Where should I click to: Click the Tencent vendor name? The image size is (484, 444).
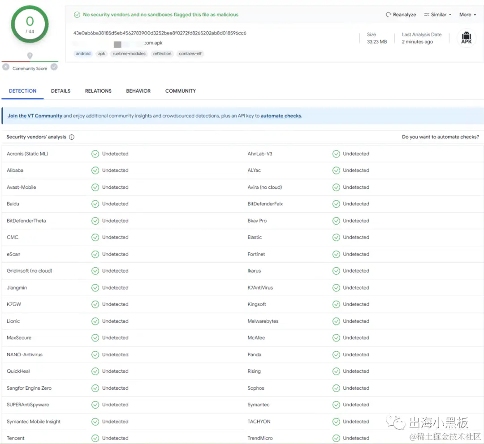click(15, 438)
